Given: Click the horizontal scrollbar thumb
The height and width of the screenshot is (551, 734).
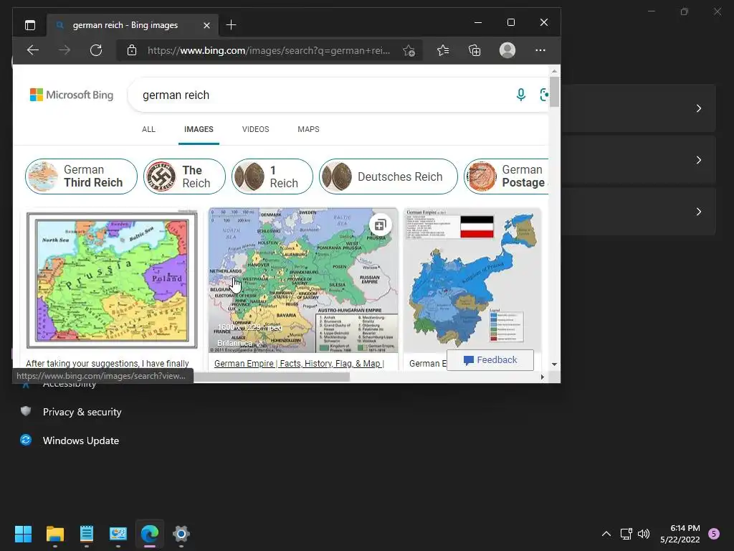Looking at the screenshot, I should point(272,377).
